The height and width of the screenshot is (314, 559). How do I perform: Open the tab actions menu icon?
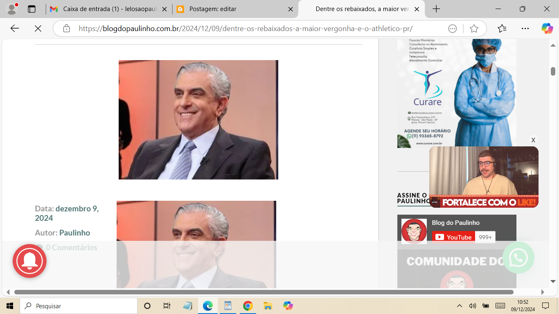pyautogui.click(x=32, y=9)
